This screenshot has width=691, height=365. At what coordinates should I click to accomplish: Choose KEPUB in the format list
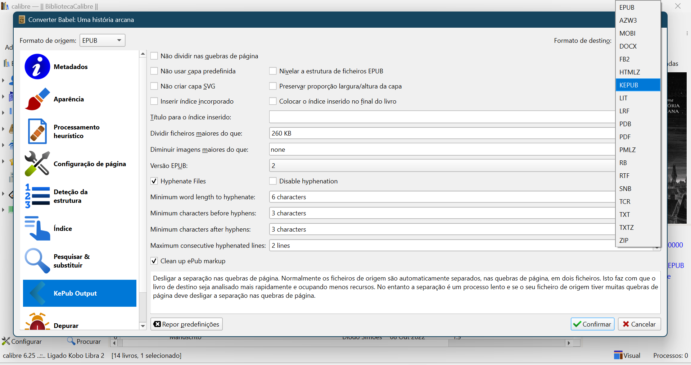(637, 85)
